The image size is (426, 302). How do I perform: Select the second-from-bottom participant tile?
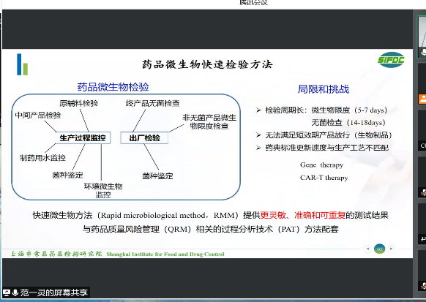pyautogui.click(x=422, y=224)
